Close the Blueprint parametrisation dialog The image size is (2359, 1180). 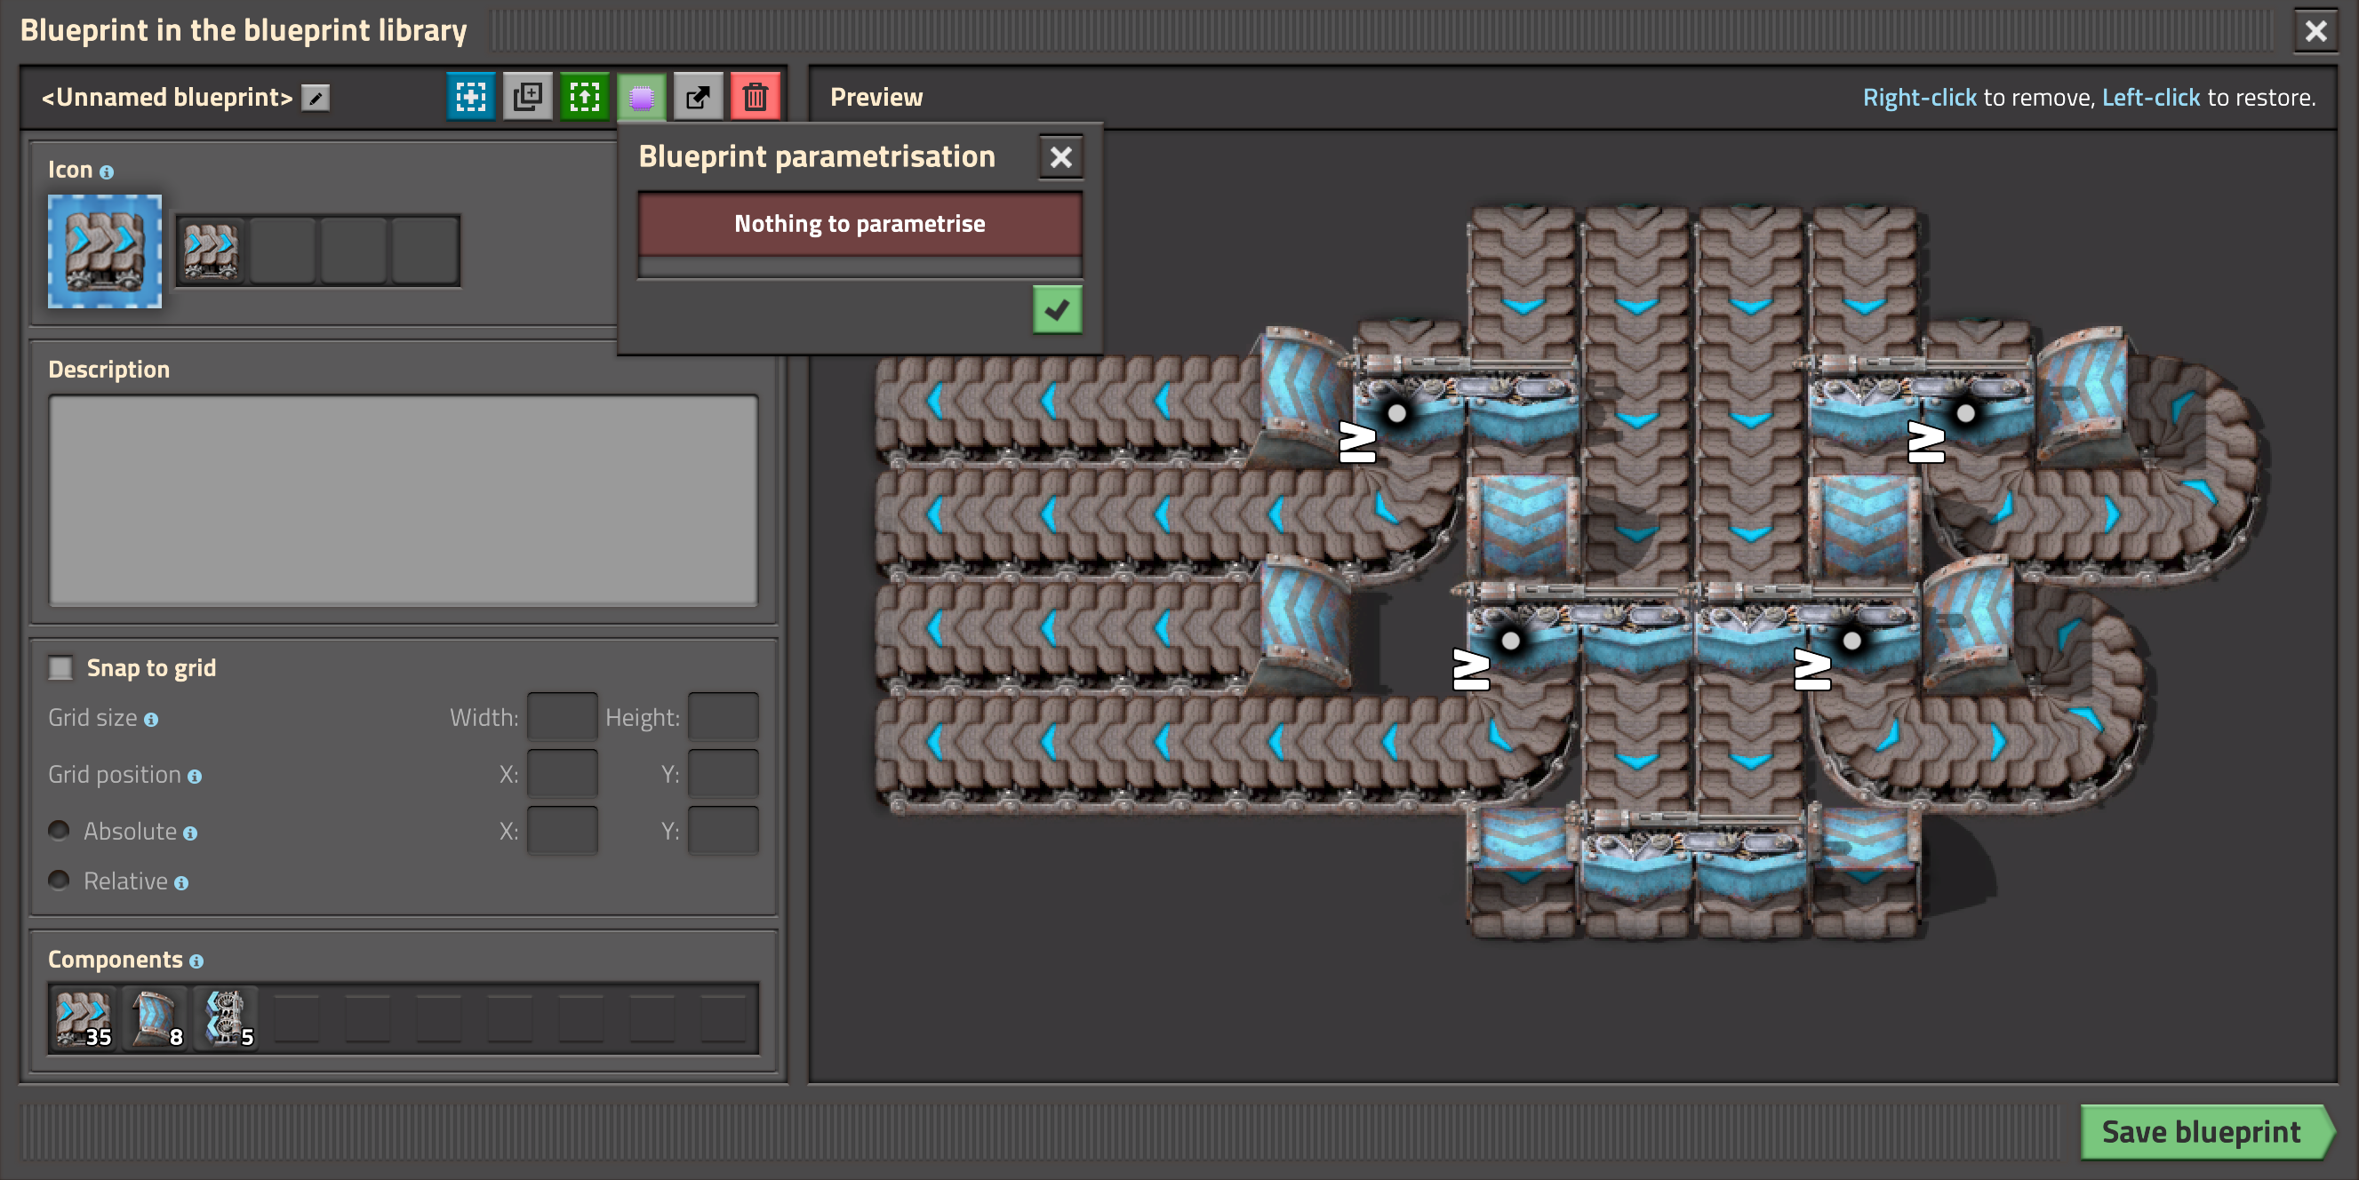[x=1060, y=157]
